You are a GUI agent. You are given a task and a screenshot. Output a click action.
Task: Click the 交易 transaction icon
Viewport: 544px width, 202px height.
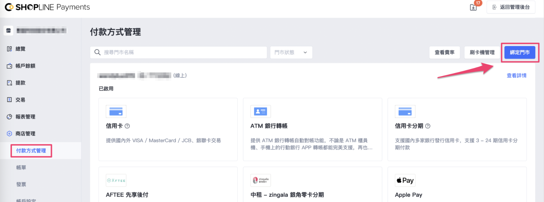pyautogui.click(x=9, y=100)
